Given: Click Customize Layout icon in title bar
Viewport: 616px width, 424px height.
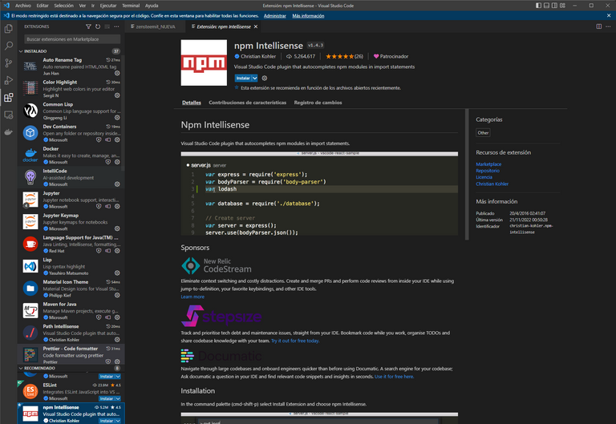Looking at the screenshot, I should [562, 6].
